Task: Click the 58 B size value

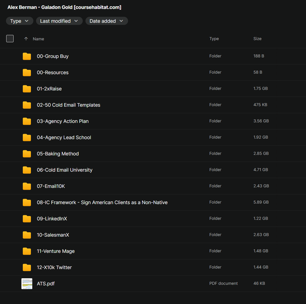Action: point(258,72)
